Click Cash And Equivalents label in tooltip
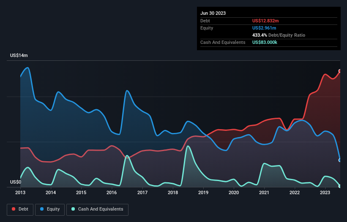347x222 pixels. [223, 42]
